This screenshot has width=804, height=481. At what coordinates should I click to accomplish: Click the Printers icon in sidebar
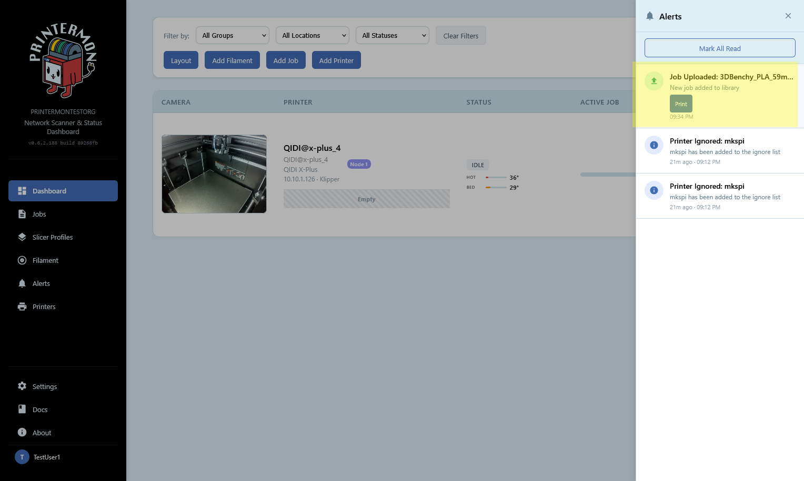(x=22, y=306)
